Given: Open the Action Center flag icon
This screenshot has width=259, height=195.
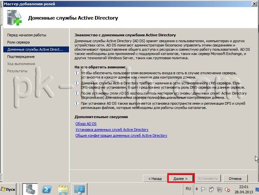Looking at the screenshot, I should [x=203, y=189].
